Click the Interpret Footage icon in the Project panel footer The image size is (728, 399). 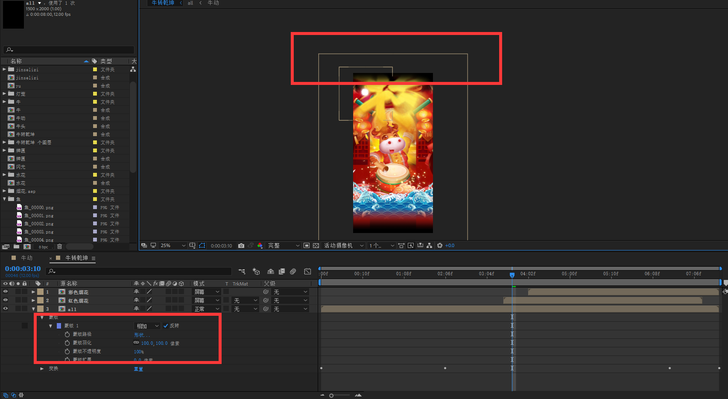coord(6,247)
